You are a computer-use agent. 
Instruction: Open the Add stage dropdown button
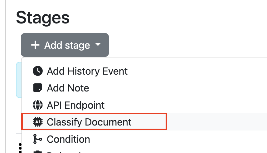(65, 45)
